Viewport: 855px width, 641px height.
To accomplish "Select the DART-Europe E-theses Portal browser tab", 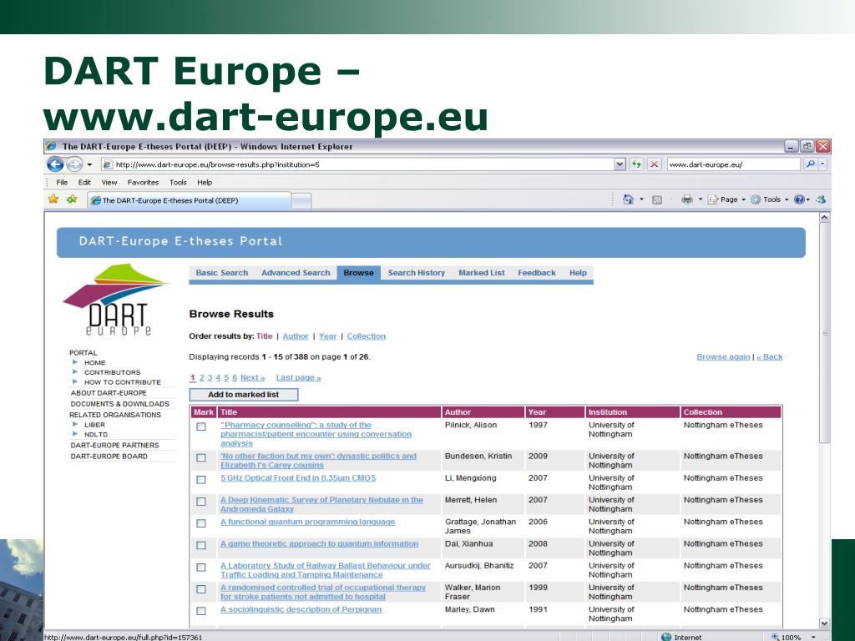I will pos(190,200).
